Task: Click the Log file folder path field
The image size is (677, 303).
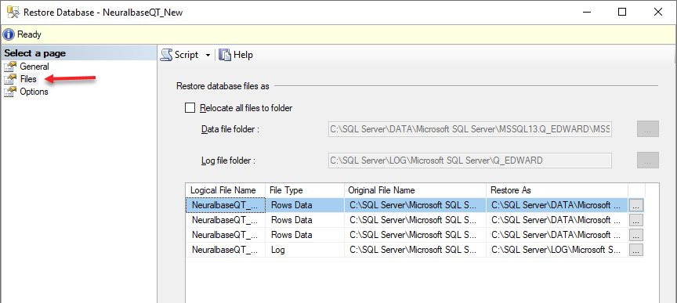Action: pyautogui.click(x=470, y=161)
